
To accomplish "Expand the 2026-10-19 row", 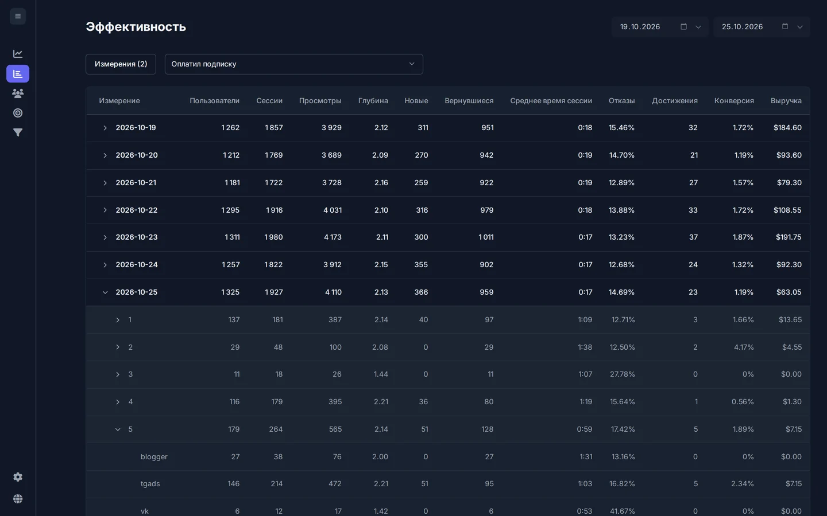I will 105,128.
